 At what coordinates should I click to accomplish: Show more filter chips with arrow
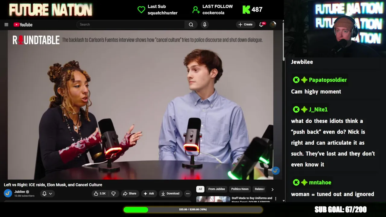pyautogui.click(x=272, y=189)
